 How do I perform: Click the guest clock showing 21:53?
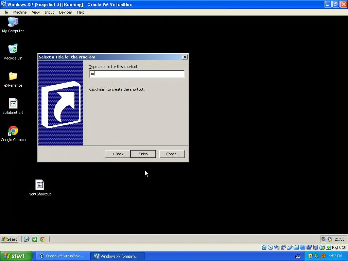point(340,239)
